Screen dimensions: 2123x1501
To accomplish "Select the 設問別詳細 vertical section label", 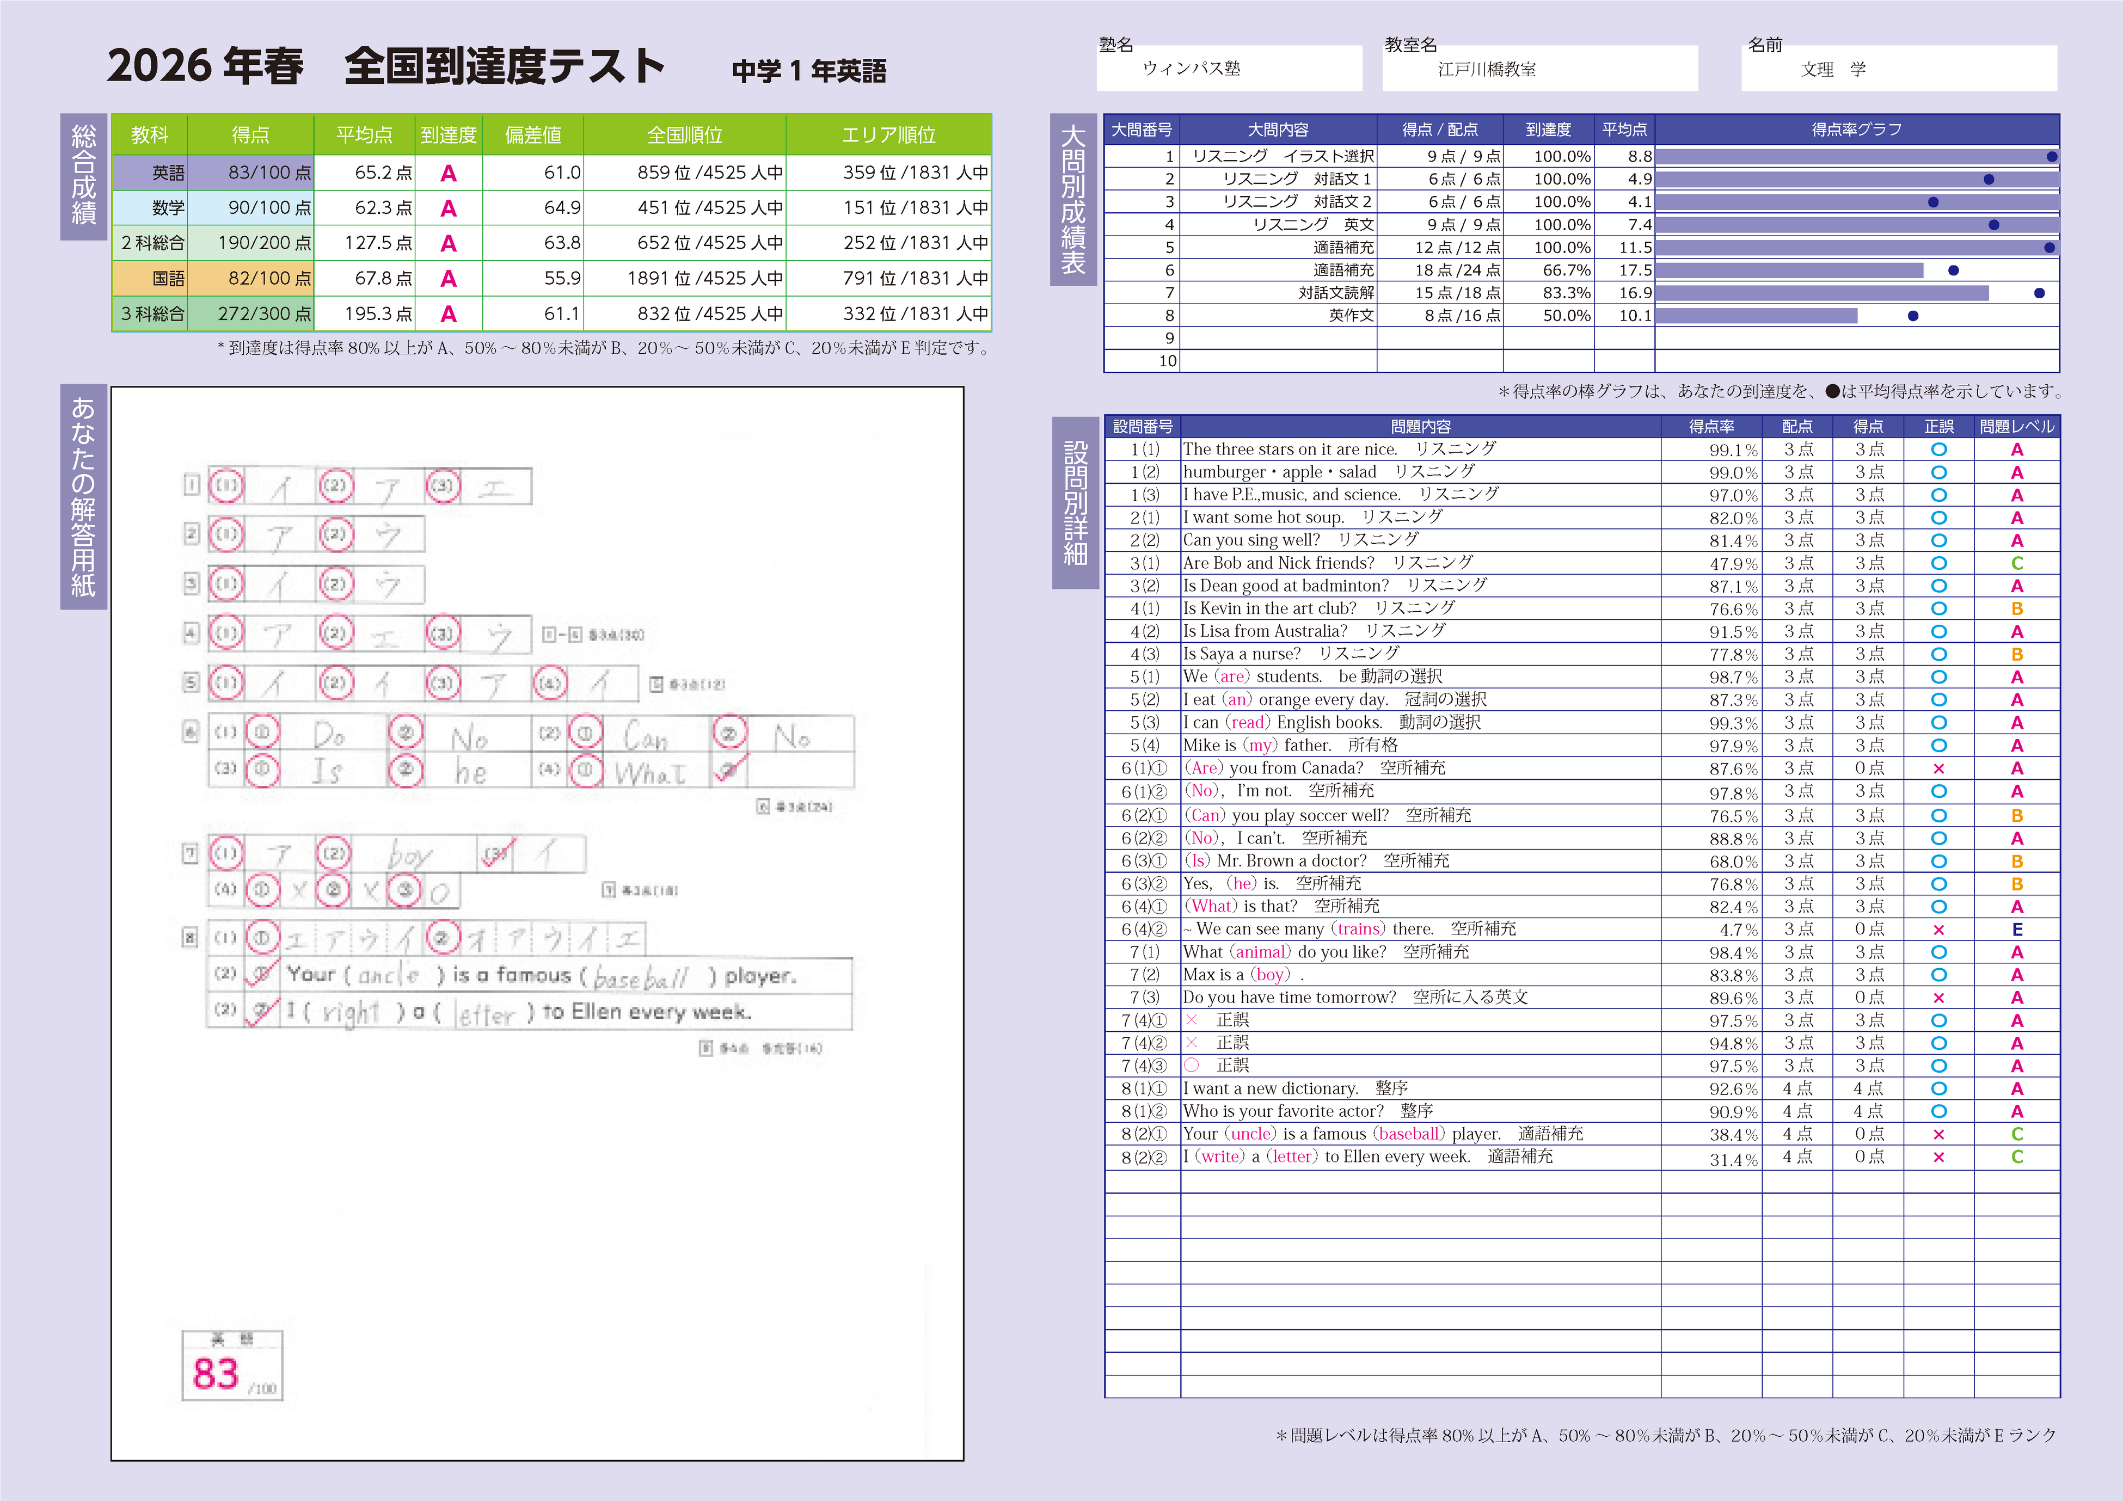I will (1075, 502).
